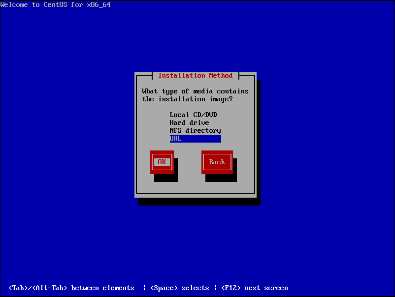The image size is (395, 297).
Task: Click the 'Welcome to' header text
Action: click(x=22, y=4)
